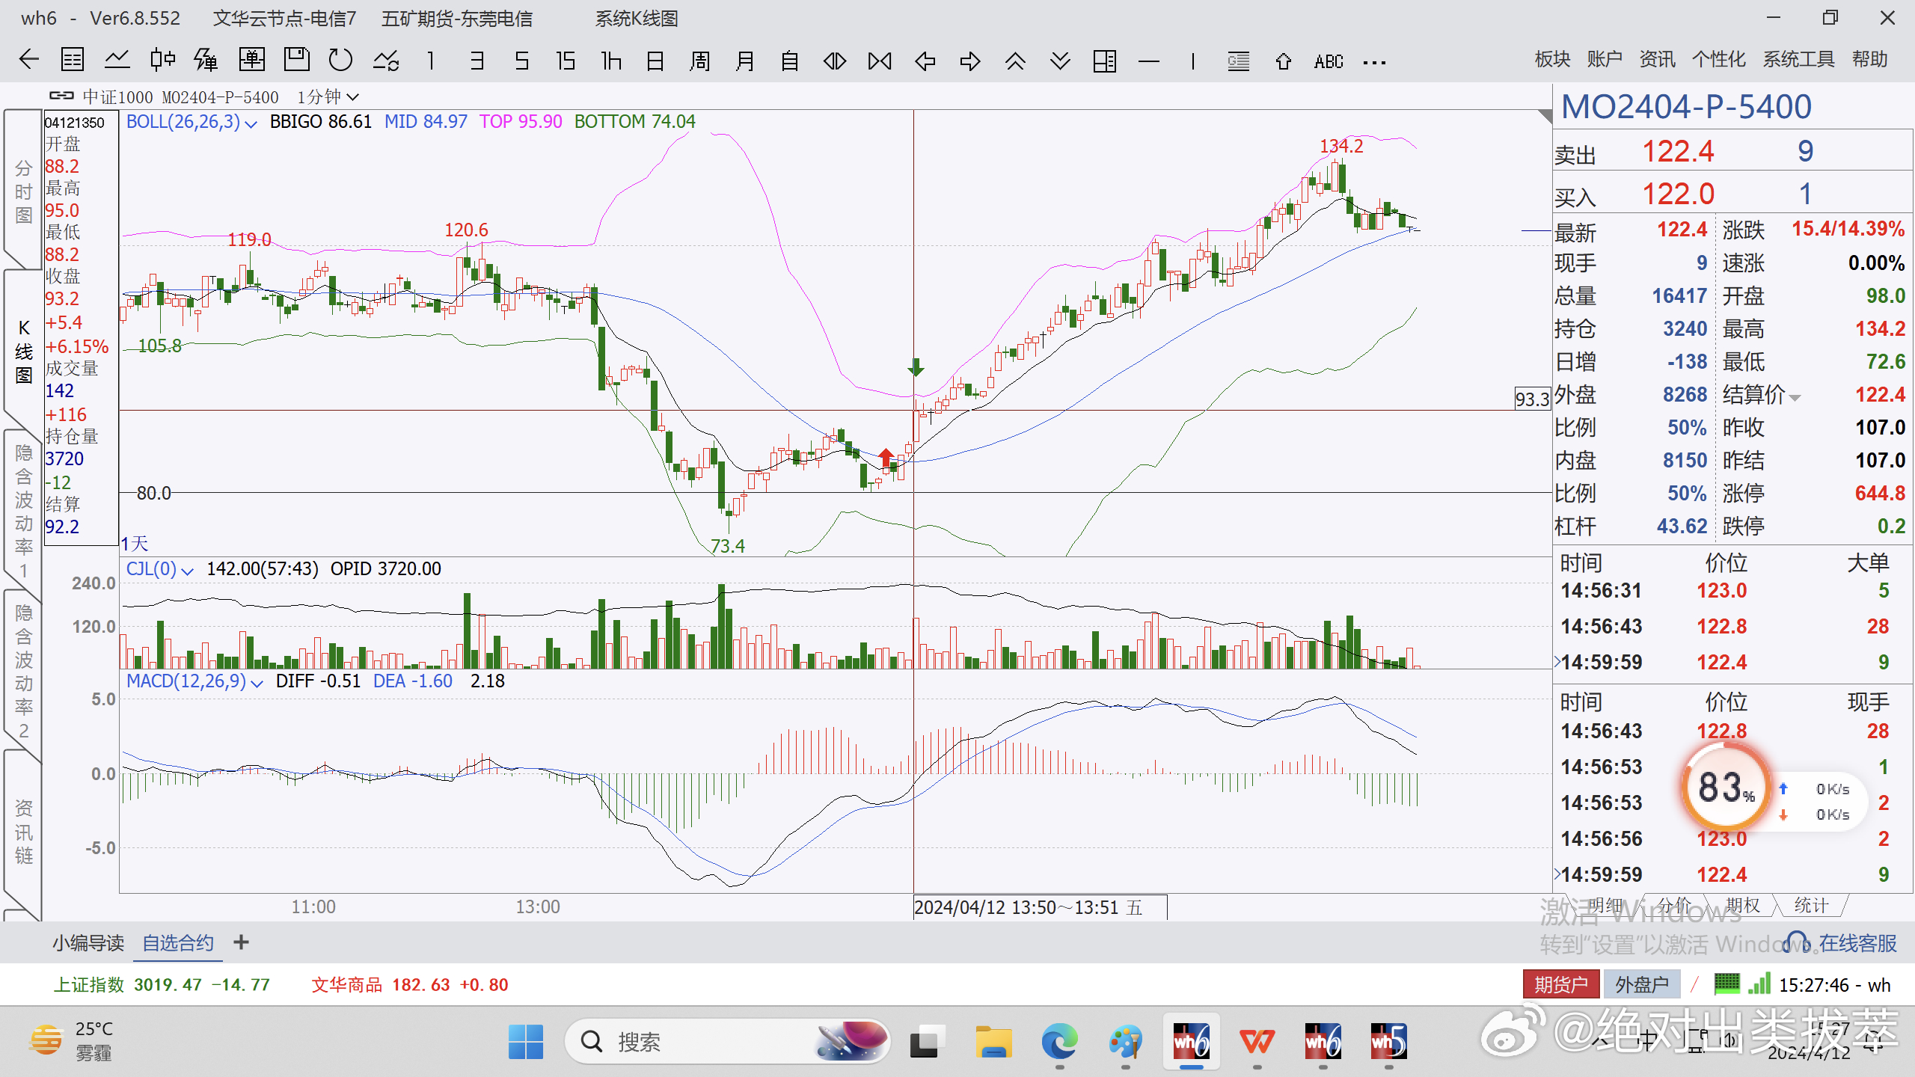This screenshot has height=1077, width=1915.
Task: Switch to the 隐含波动率2 side tab
Action: (x=23, y=670)
